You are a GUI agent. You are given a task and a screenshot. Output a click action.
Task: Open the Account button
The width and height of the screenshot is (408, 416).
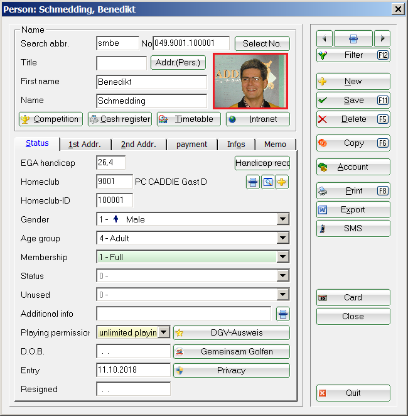click(353, 167)
